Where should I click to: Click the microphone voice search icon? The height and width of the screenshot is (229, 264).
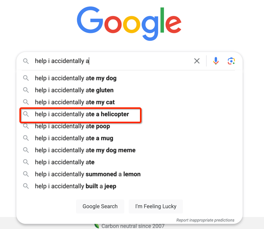click(x=216, y=61)
